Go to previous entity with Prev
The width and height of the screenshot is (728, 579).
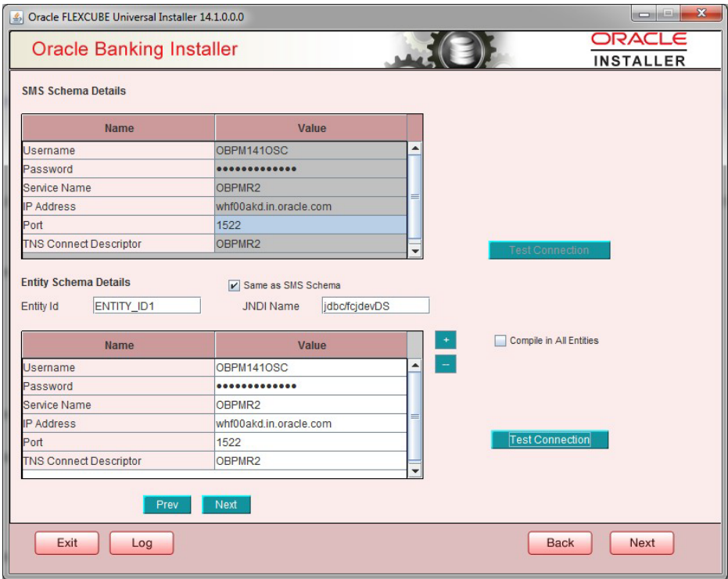point(167,504)
